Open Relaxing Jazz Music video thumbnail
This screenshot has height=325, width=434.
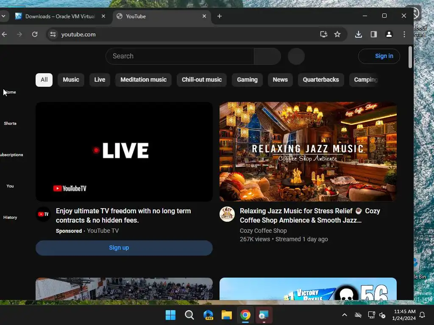[x=308, y=152]
